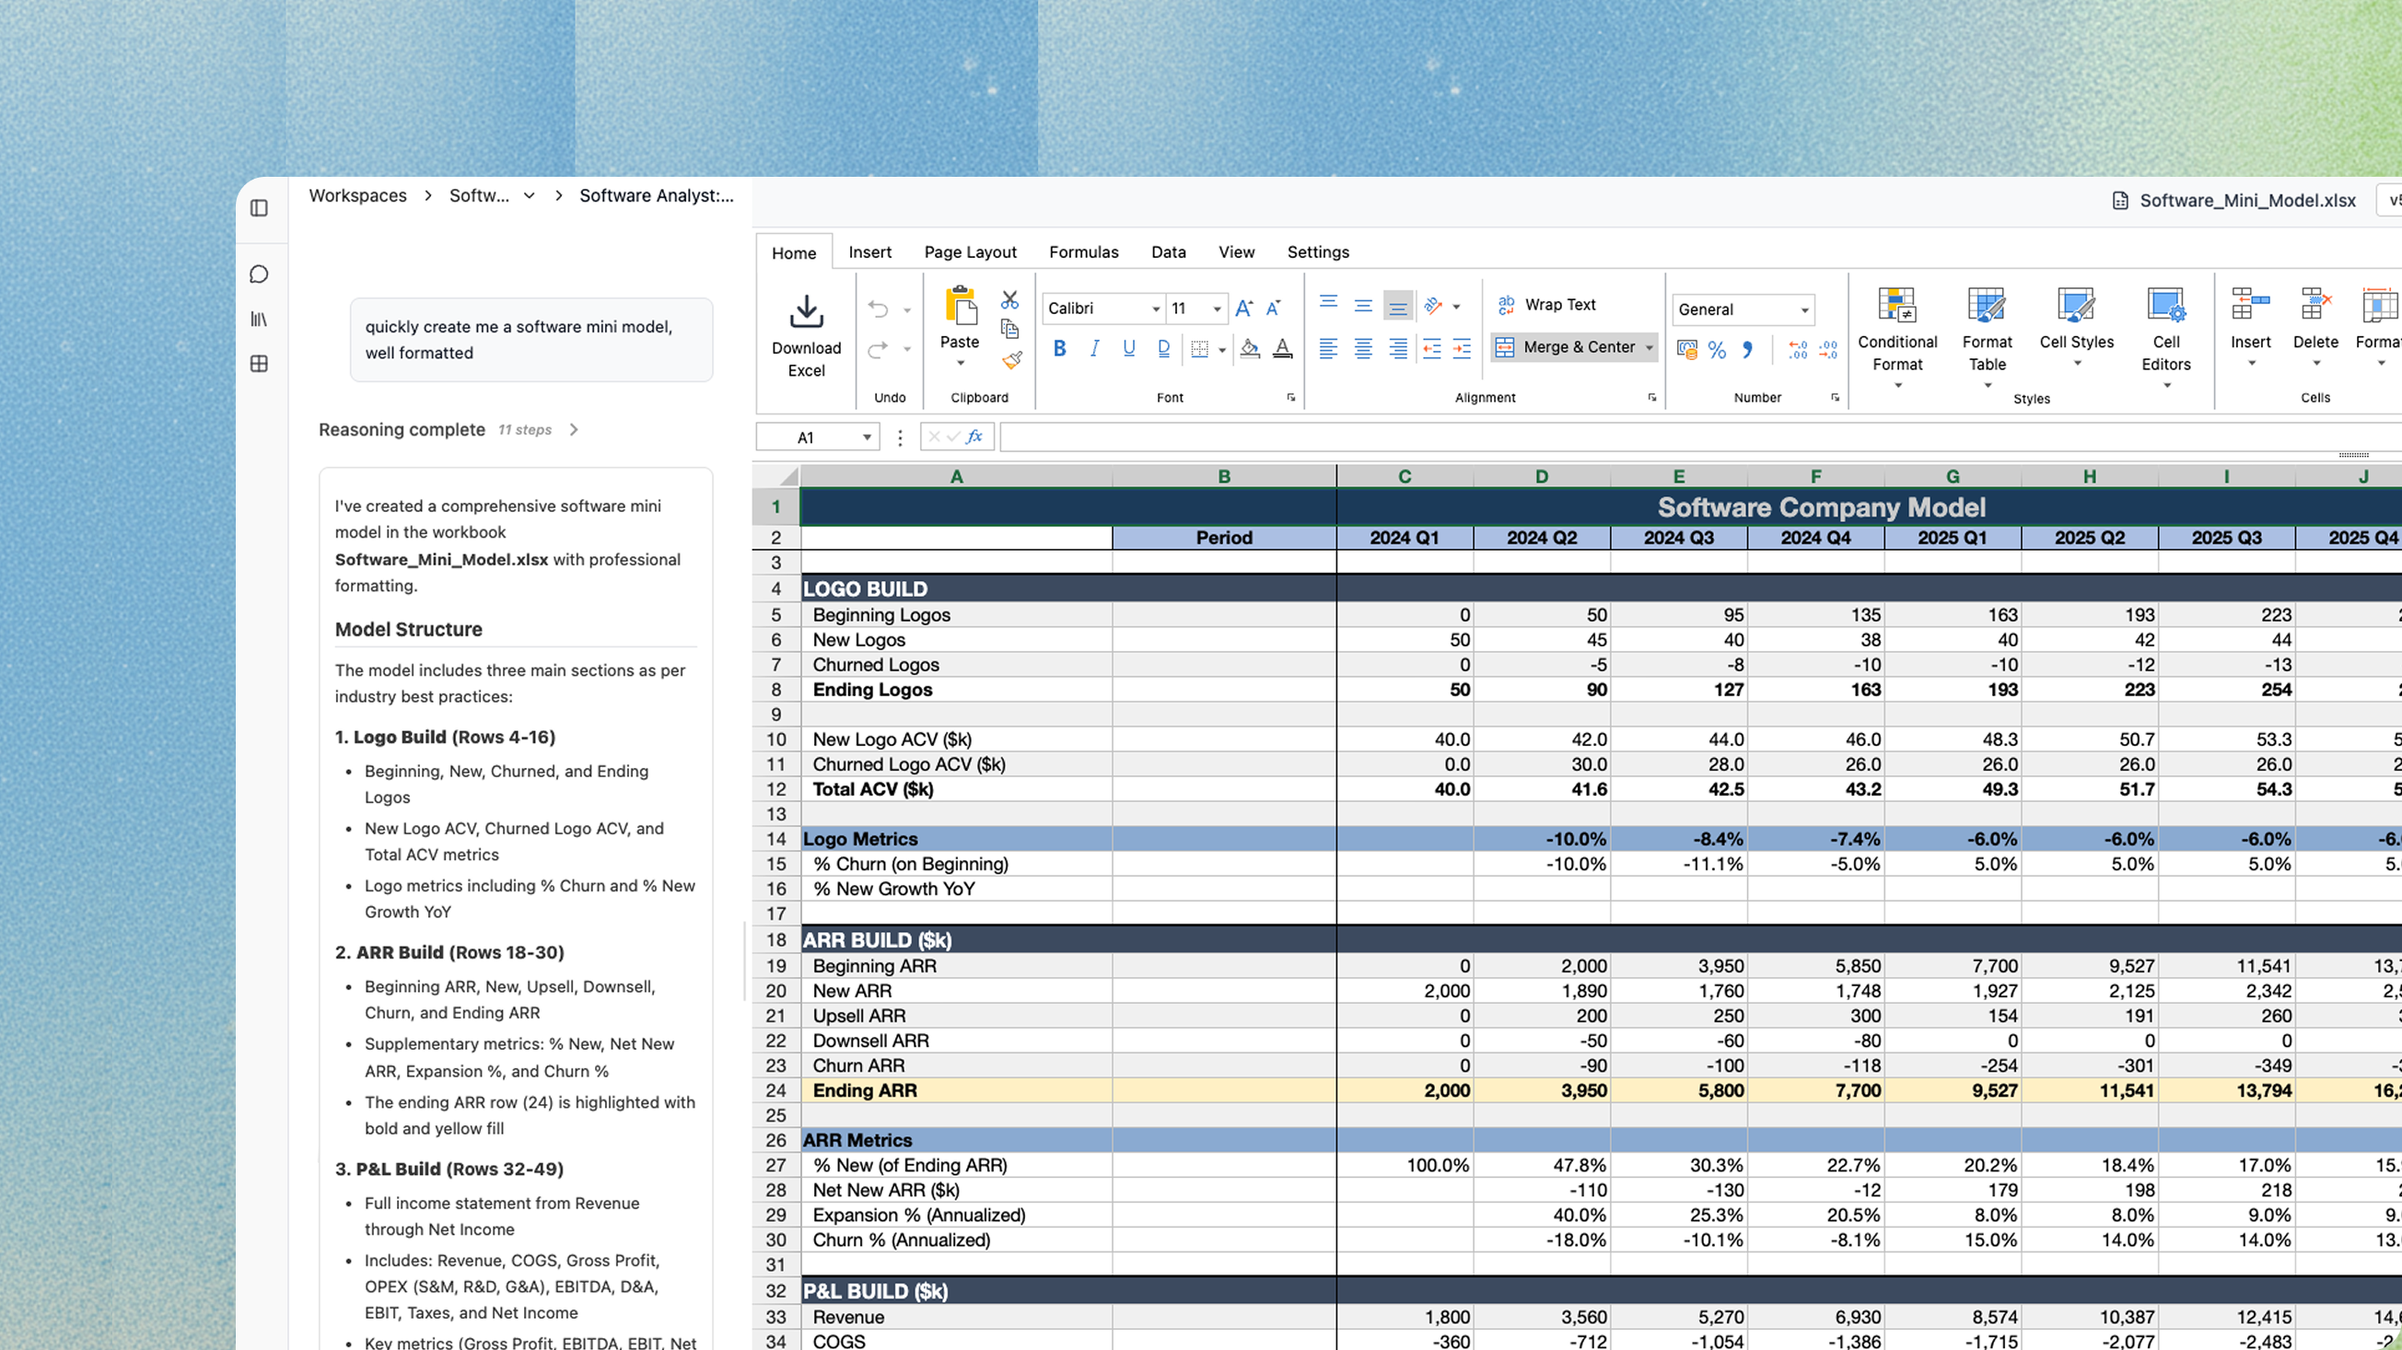Image resolution: width=2402 pixels, height=1350 pixels.
Task: Click the Download Excel icon
Action: (x=806, y=311)
